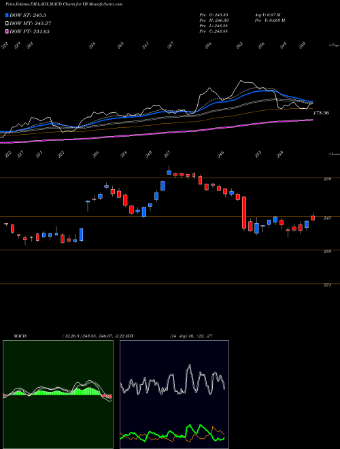Click the 245 price level label
Screen dimensions: 340x449
point(327,218)
